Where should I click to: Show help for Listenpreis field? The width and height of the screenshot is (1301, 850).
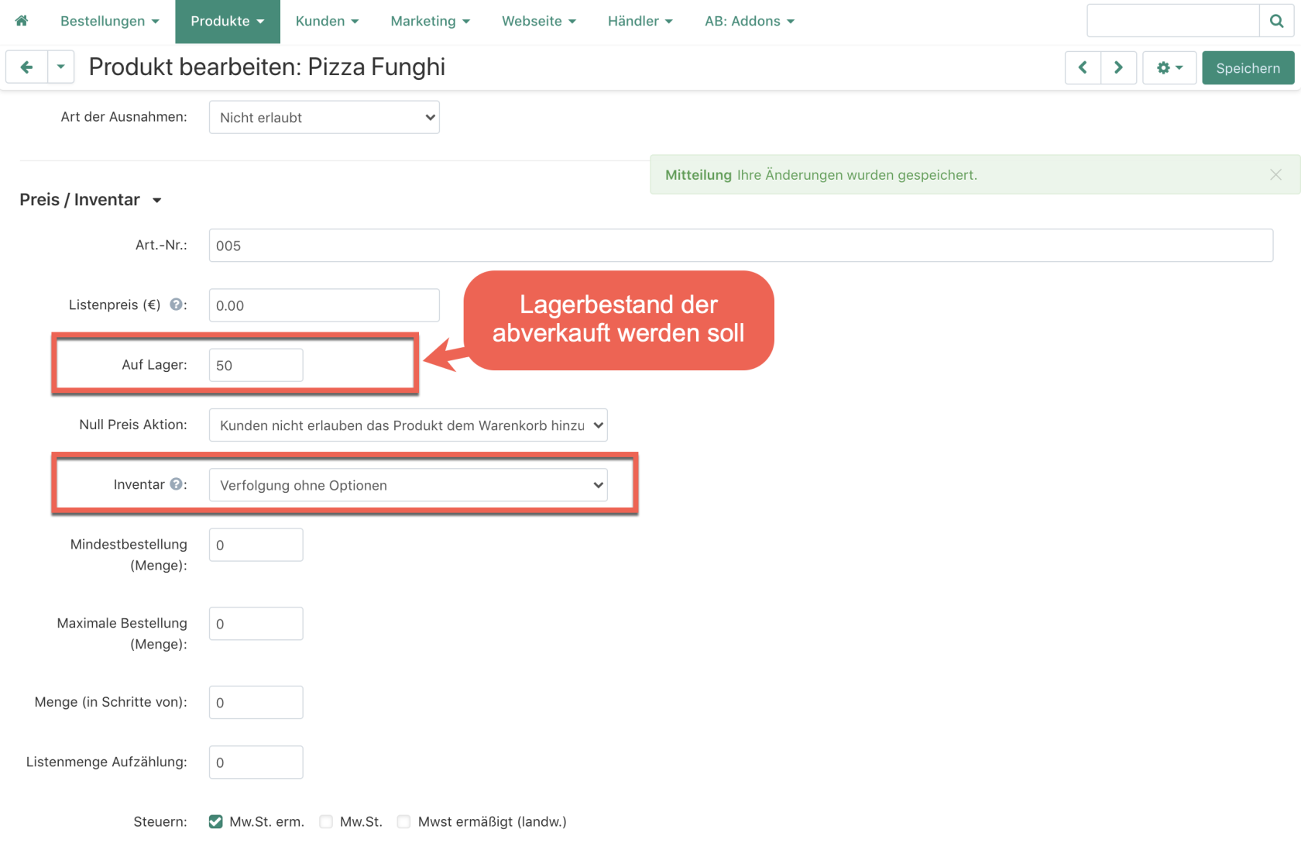(x=177, y=305)
